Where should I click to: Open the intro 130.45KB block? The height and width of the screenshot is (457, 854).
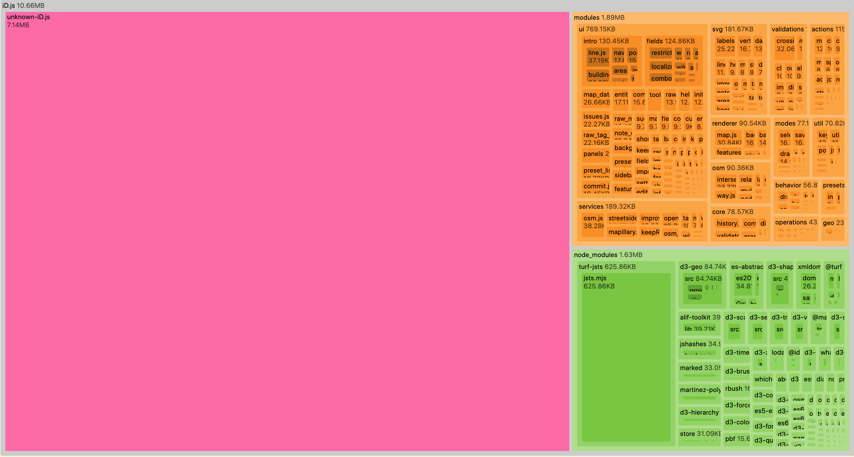605,41
